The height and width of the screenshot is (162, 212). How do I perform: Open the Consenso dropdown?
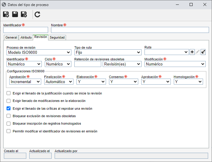pos(124,82)
